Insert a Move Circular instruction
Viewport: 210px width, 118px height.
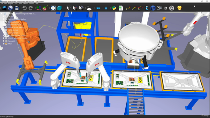click(140, 8)
